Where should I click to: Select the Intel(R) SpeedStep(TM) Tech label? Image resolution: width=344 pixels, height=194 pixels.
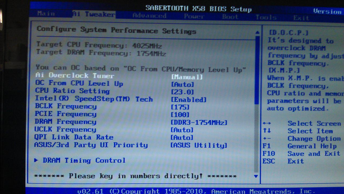(94, 99)
